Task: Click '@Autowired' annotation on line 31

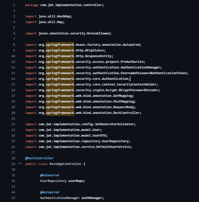Action: tap(50, 175)
